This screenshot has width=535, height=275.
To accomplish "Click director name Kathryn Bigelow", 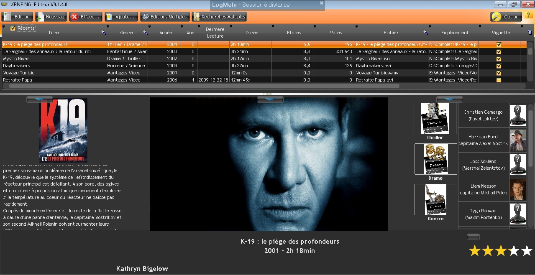I will [142, 269].
